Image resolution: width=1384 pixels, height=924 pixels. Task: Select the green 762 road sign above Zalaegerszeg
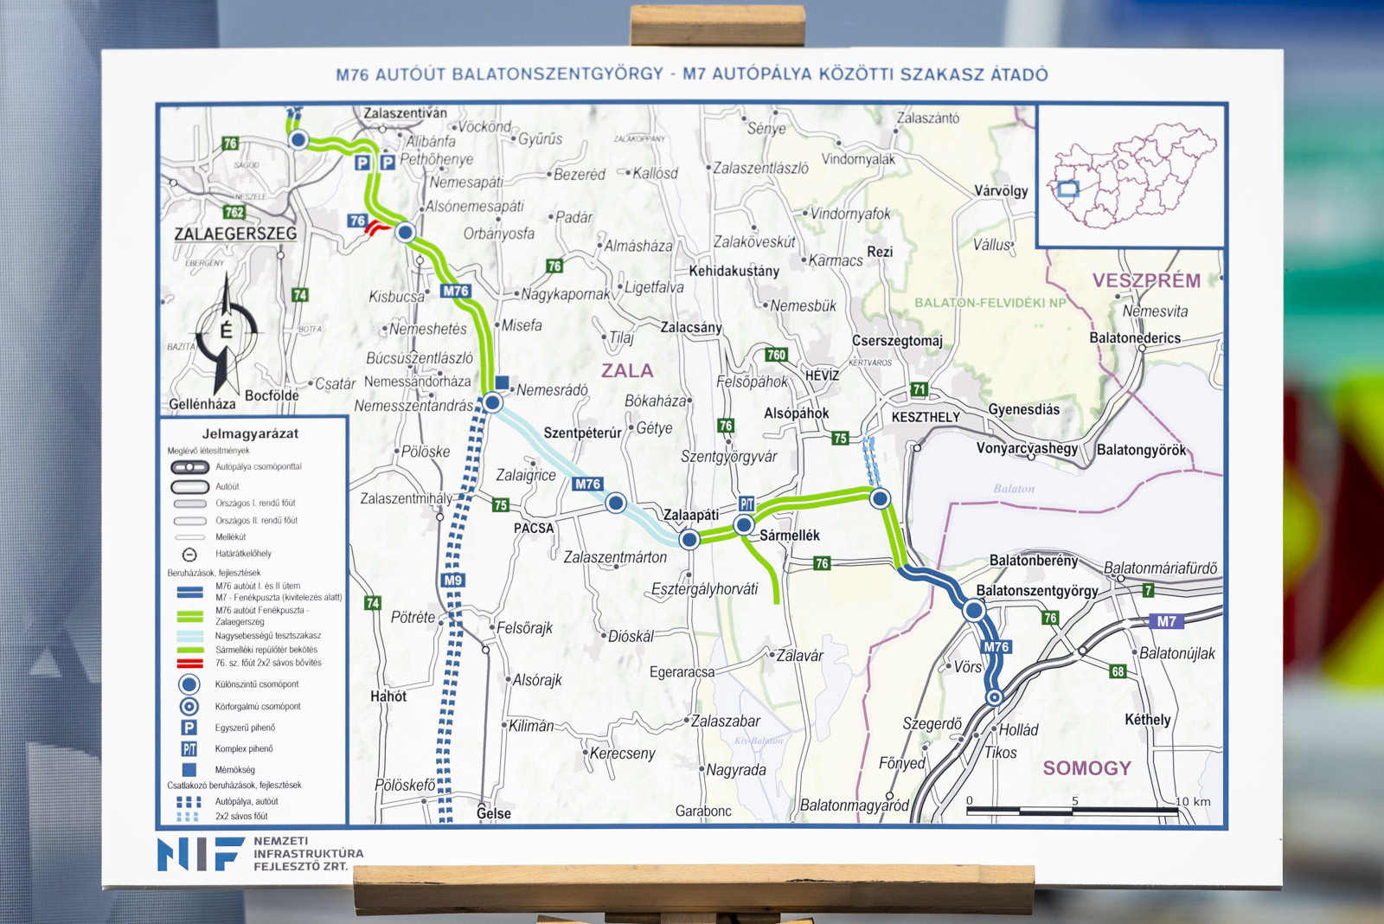(234, 212)
